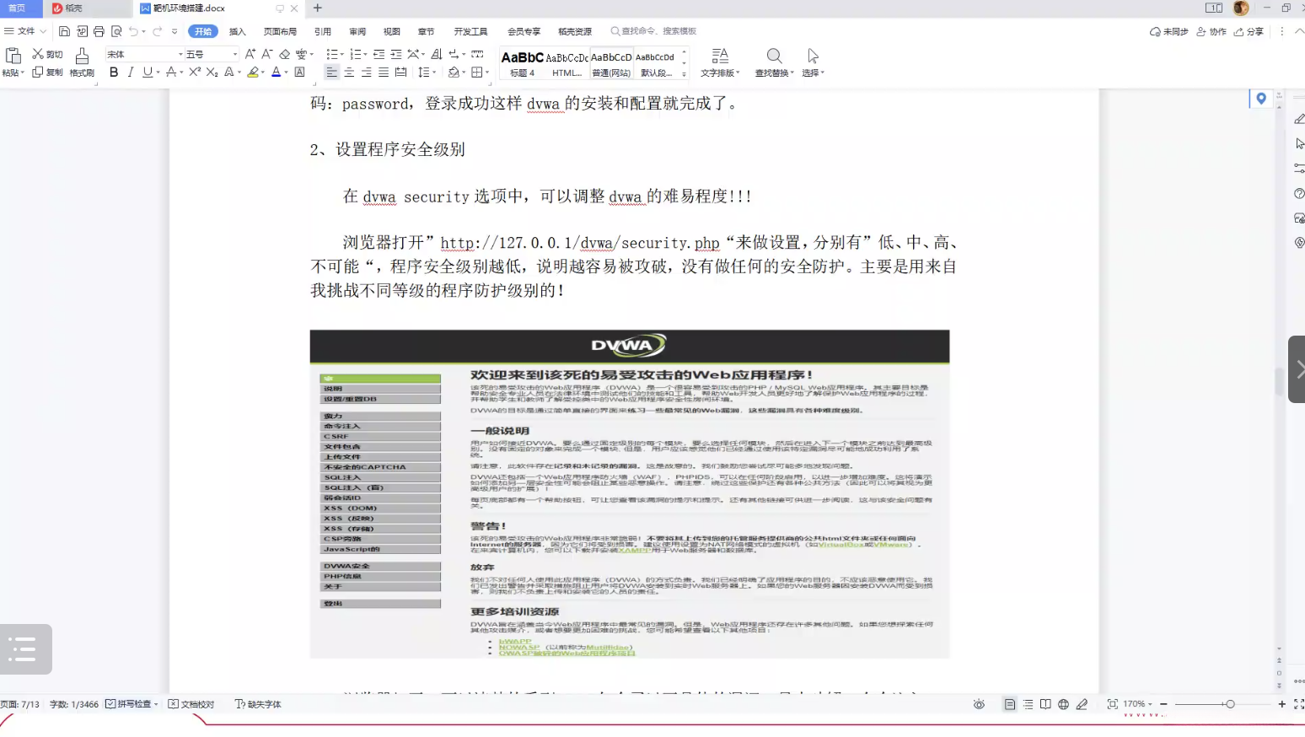Viewport: 1305px width, 737px height.
Task: Apply subscript formatting
Action: (x=212, y=73)
